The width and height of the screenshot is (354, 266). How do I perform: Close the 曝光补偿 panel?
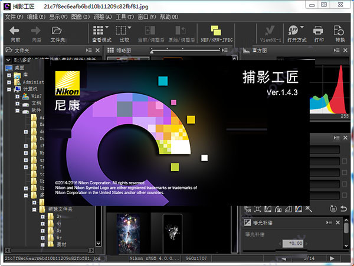337,222
